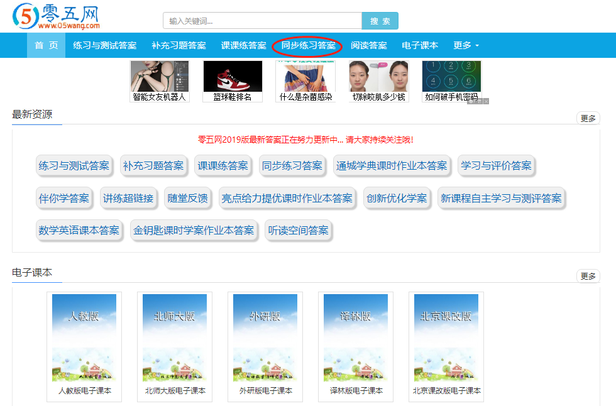Click the 听读空间答案 resource link
Screen dimensions: 616x406
(x=299, y=231)
